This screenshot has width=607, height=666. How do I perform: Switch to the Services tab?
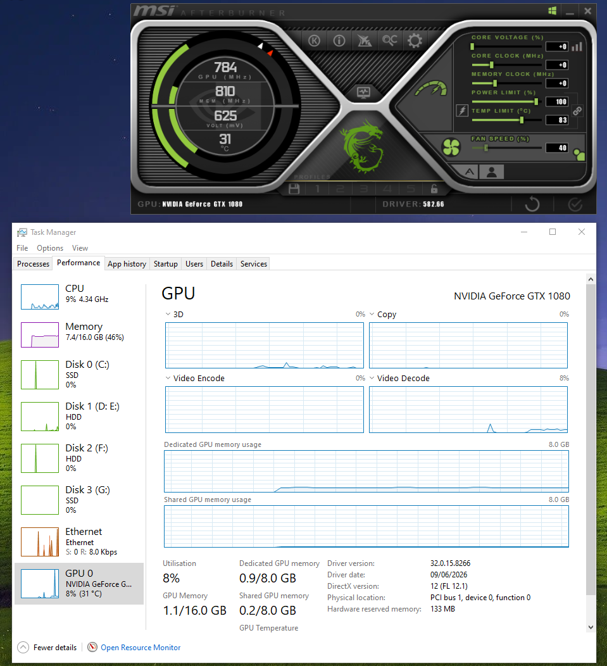[x=254, y=264]
